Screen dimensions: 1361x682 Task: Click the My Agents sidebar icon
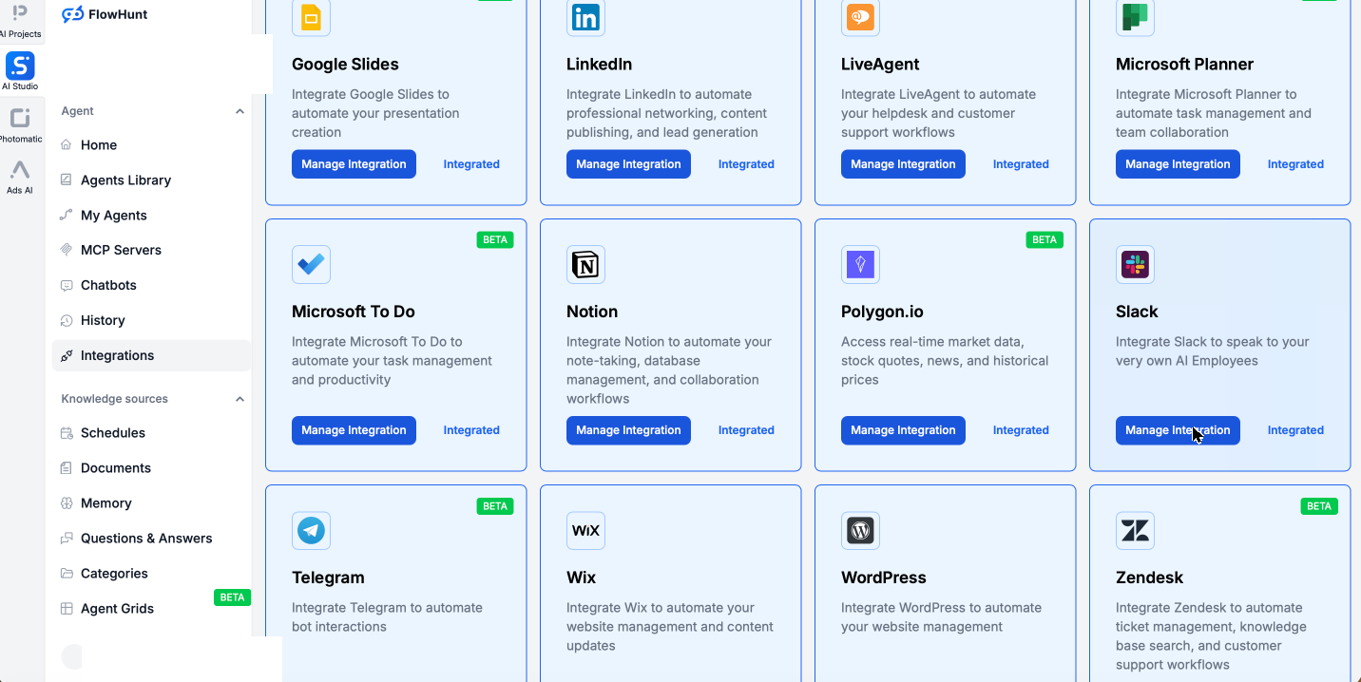(67, 216)
